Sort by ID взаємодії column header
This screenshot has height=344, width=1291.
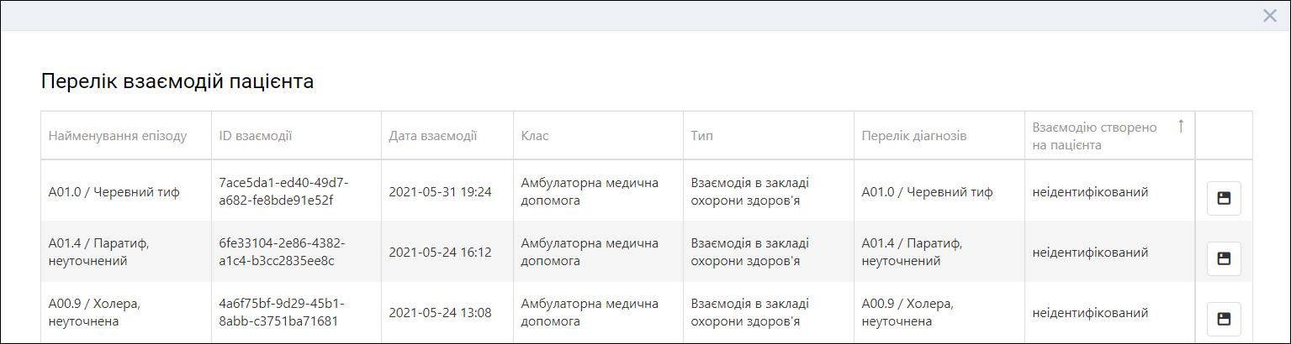point(255,135)
